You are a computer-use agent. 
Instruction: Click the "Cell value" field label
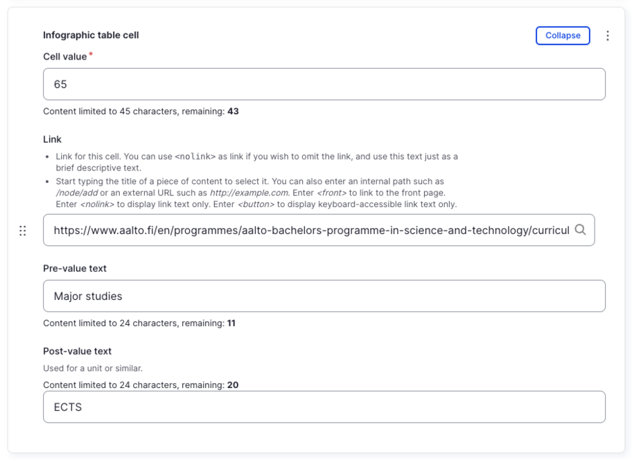[65, 57]
